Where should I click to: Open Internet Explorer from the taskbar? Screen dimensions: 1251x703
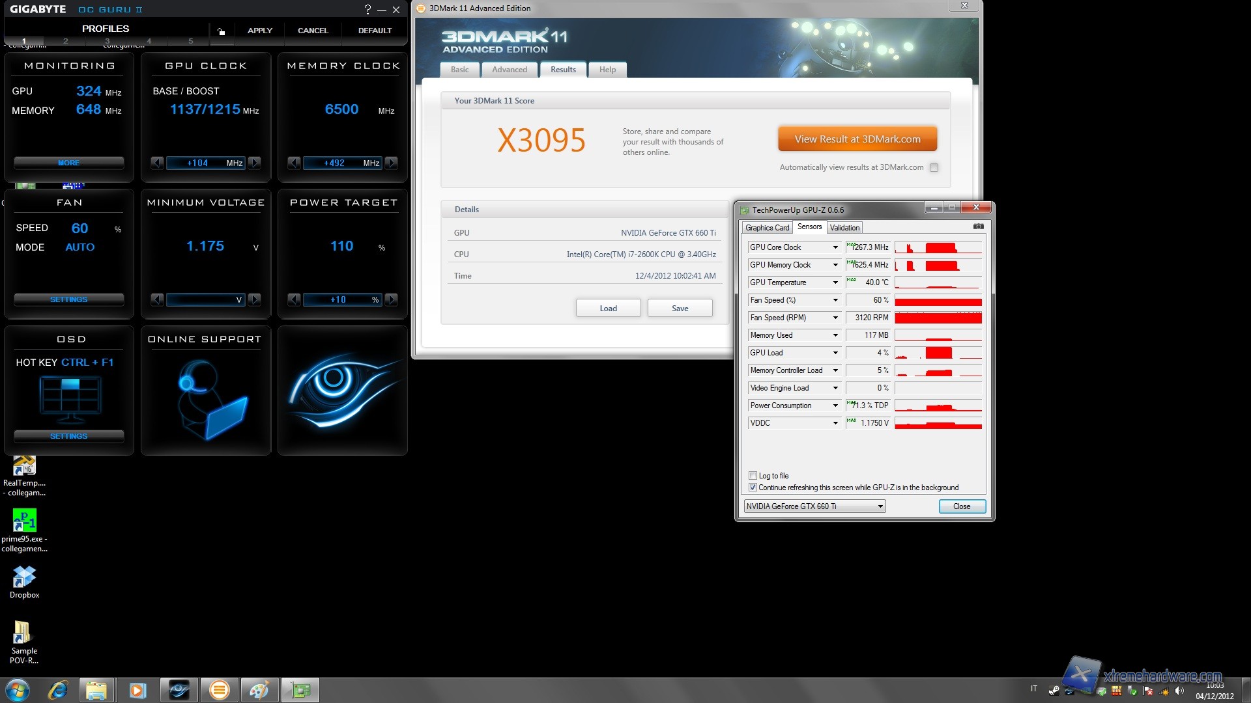57,689
